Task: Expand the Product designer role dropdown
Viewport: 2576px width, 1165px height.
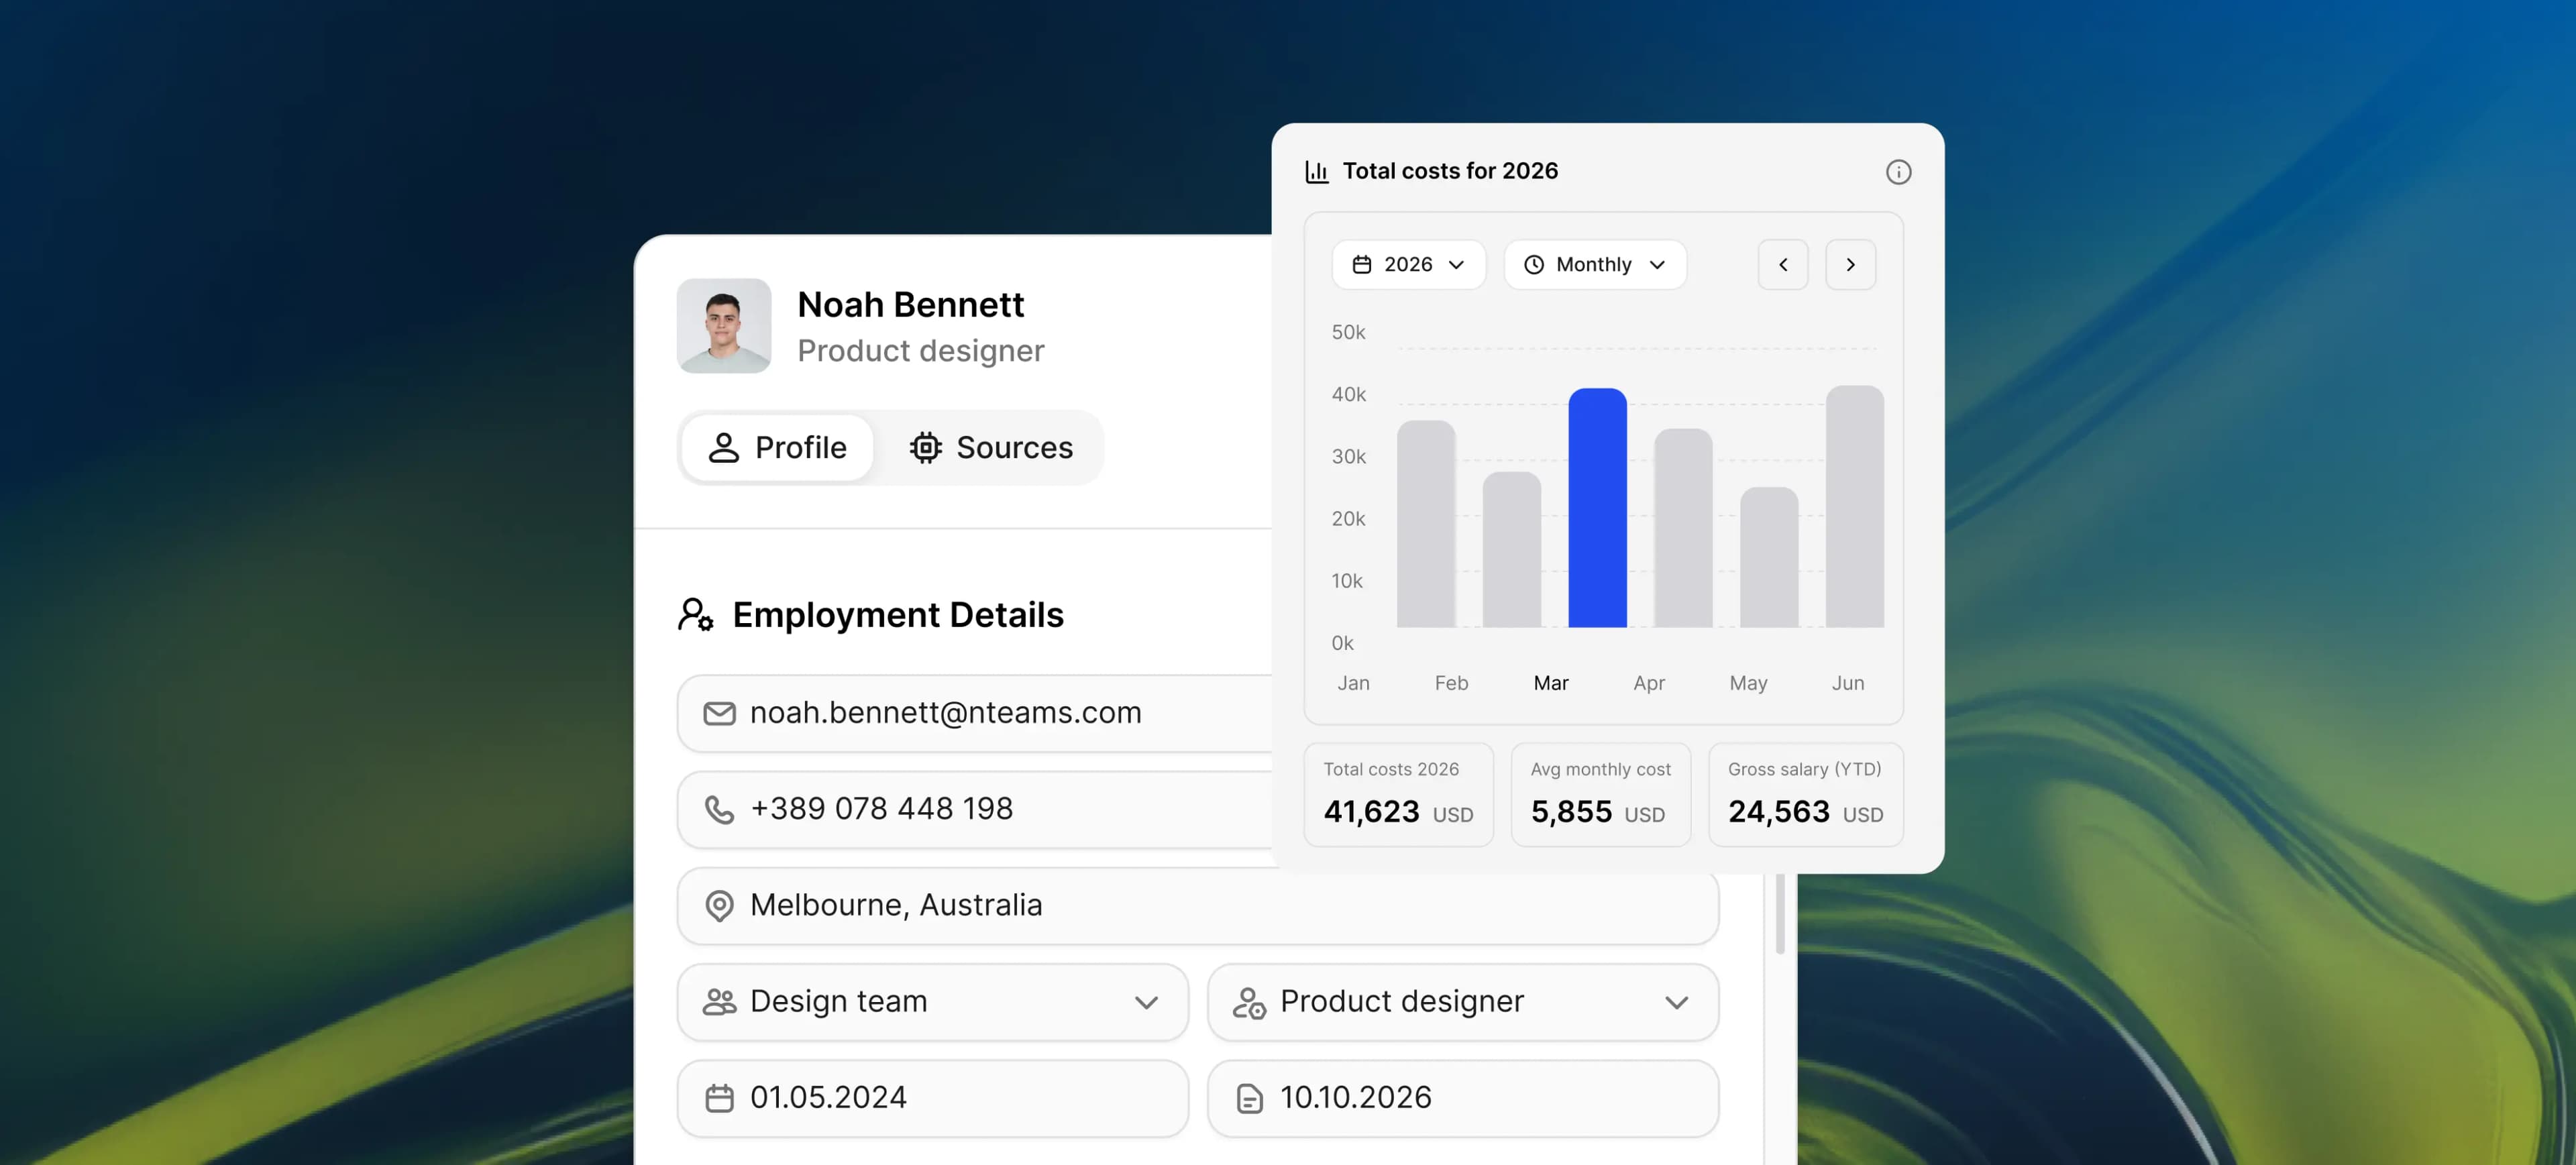Action: point(1463,1002)
